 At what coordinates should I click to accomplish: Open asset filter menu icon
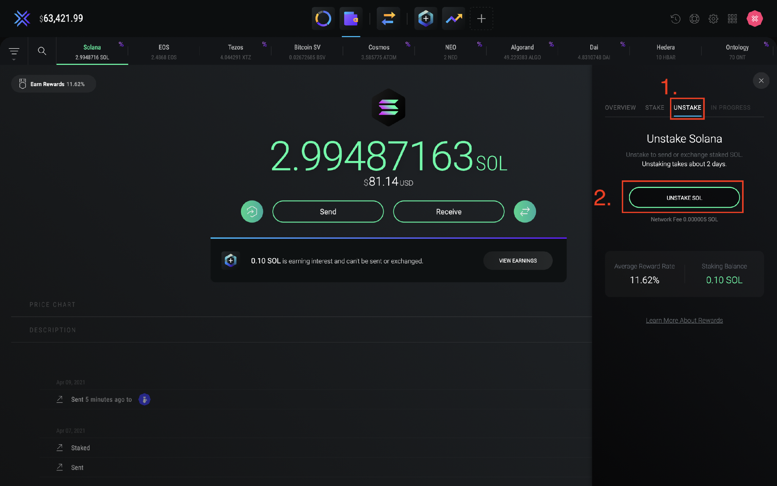pos(14,52)
